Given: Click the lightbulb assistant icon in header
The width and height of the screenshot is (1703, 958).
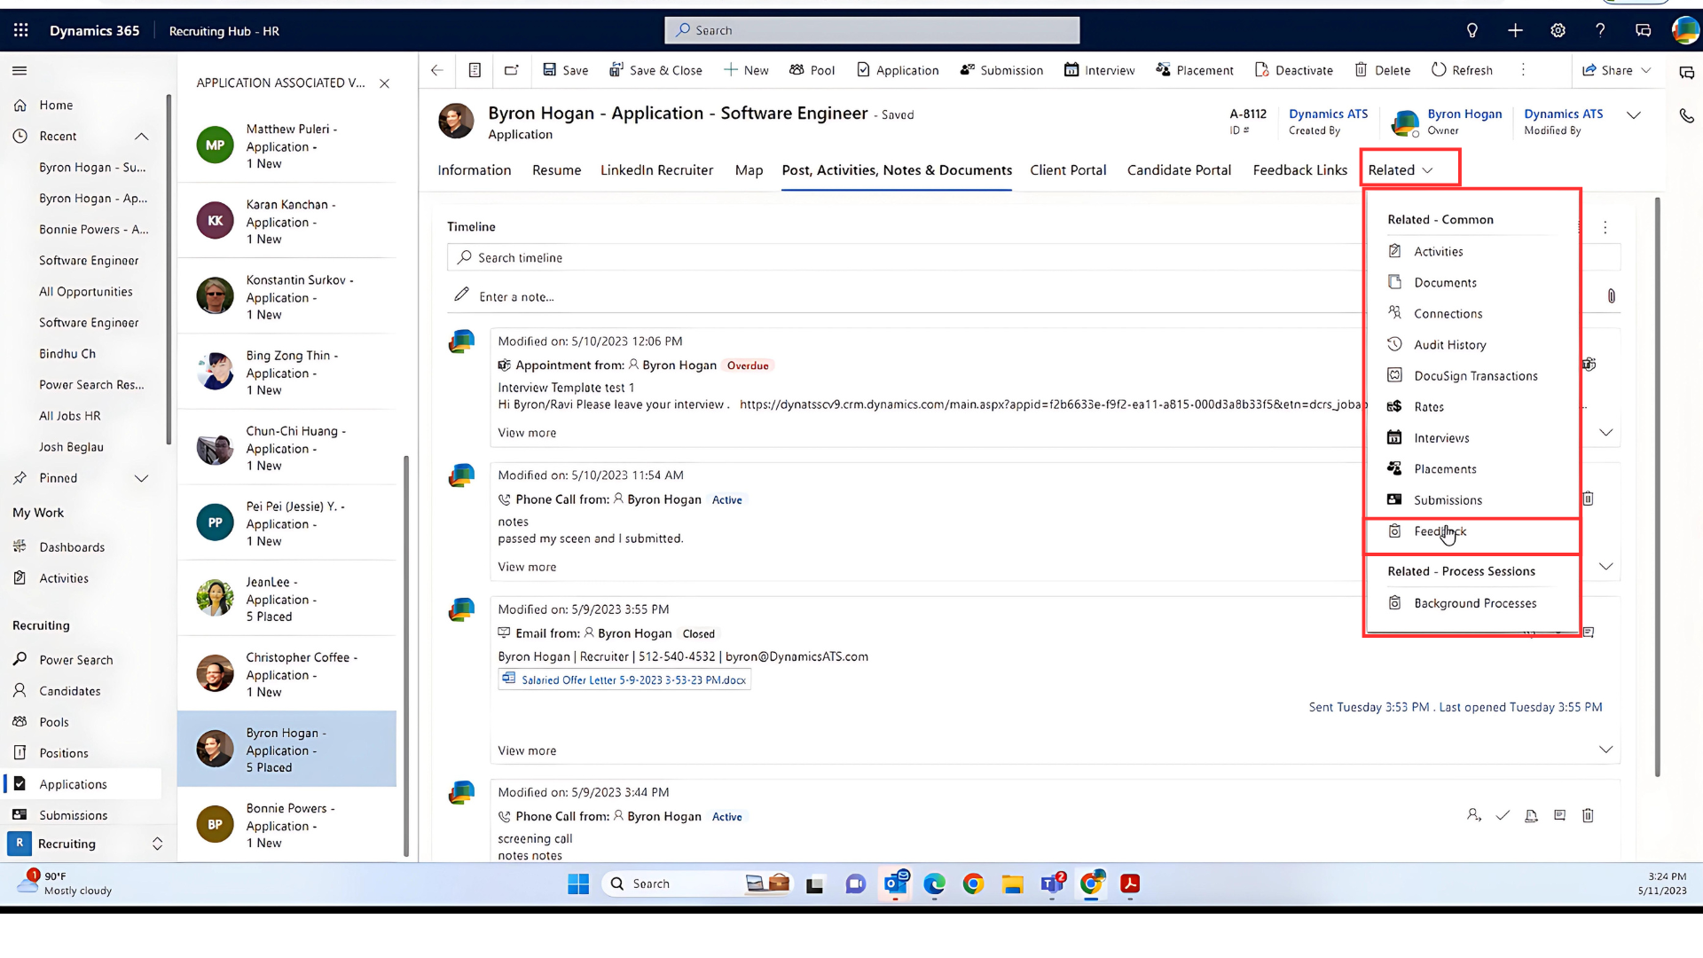Looking at the screenshot, I should pyautogui.click(x=1472, y=30).
